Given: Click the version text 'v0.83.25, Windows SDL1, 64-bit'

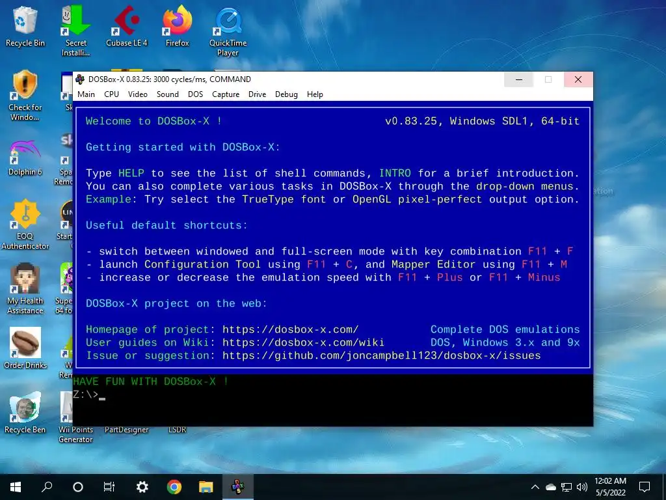Looking at the screenshot, I should (482, 121).
